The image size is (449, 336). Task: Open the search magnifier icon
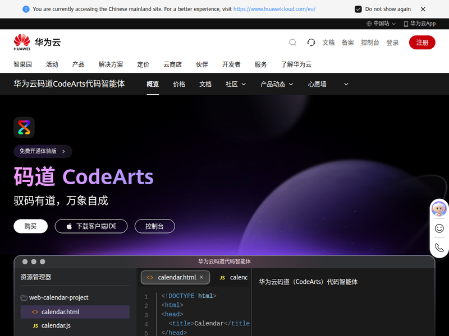(x=292, y=43)
